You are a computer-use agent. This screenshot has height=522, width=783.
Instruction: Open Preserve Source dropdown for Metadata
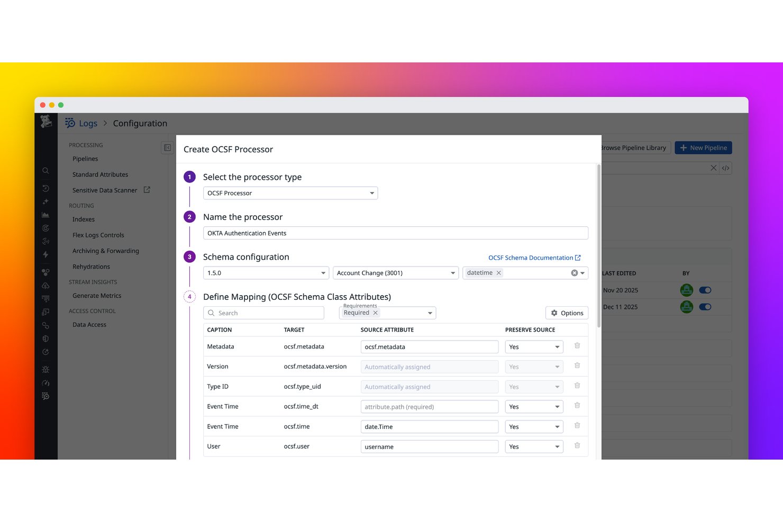[x=534, y=347]
